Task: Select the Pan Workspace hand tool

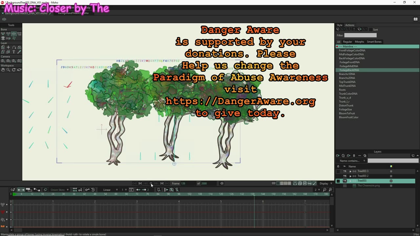Action: click(3, 69)
